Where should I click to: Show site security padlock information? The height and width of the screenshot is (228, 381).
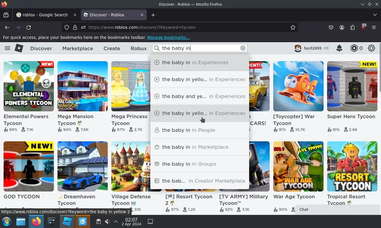75,27
